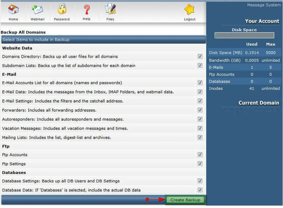Click the Your Account heading

click(262, 21)
